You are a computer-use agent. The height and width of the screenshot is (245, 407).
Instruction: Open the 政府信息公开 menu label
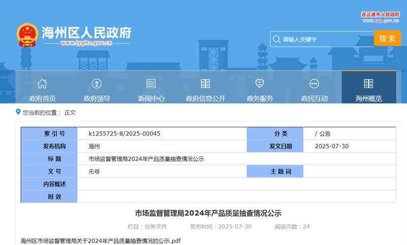point(206,99)
